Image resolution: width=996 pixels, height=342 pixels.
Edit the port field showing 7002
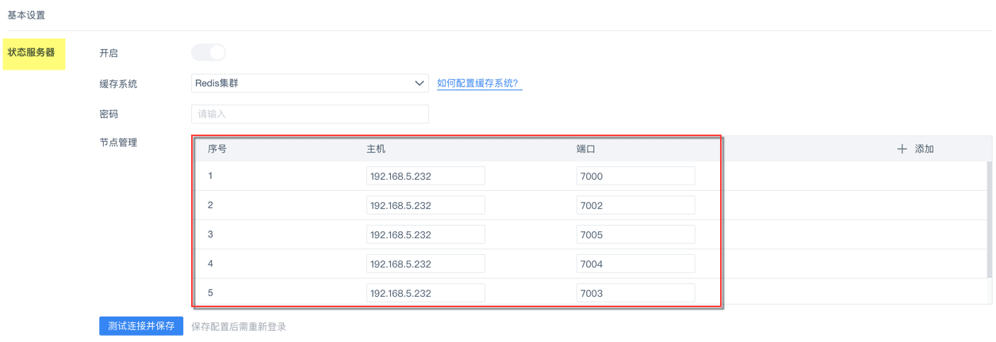click(635, 205)
